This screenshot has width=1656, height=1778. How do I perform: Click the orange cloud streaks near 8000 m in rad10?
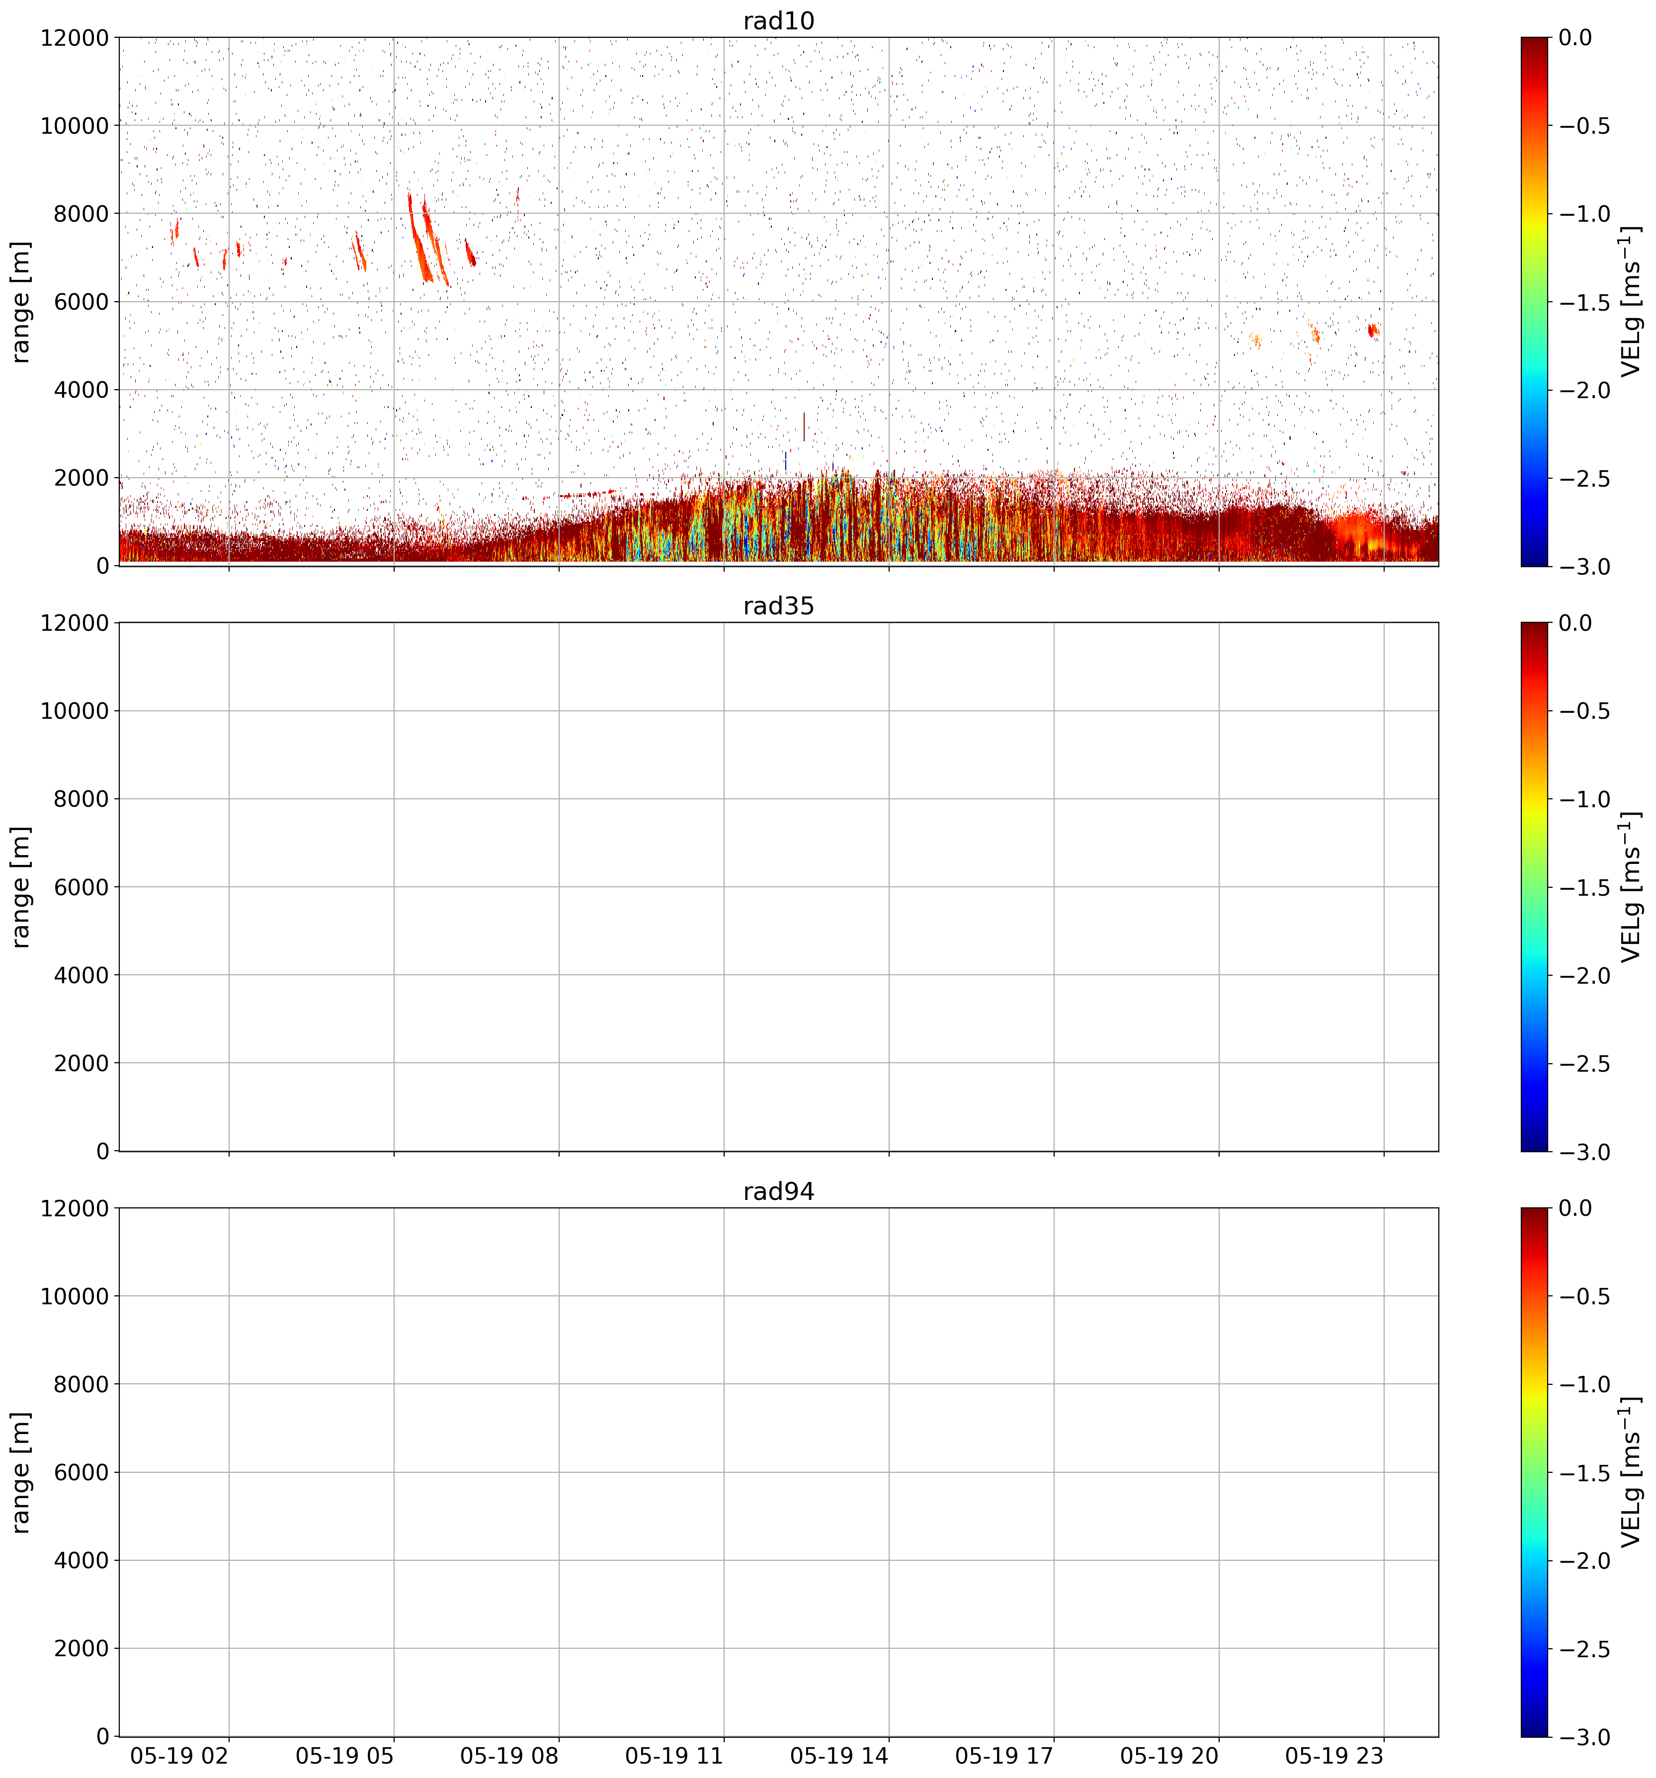pyautogui.click(x=428, y=240)
